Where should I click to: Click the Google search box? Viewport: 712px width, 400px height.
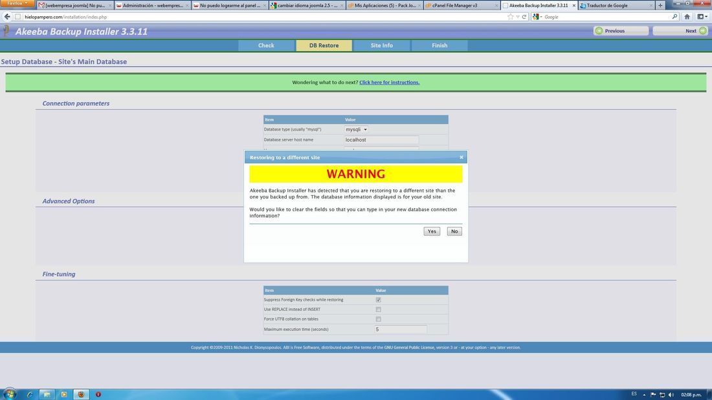pyautogui.click(x=607, y=17)
